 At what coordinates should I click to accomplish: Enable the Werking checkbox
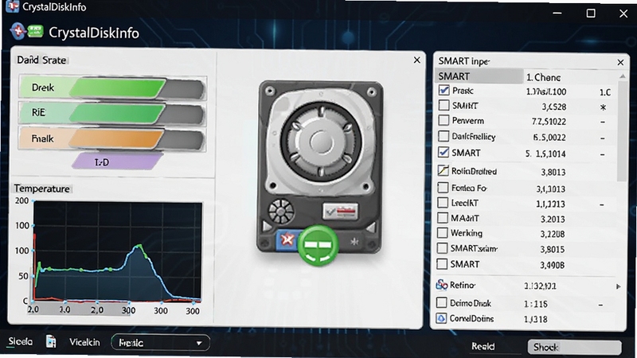point(442,233)
